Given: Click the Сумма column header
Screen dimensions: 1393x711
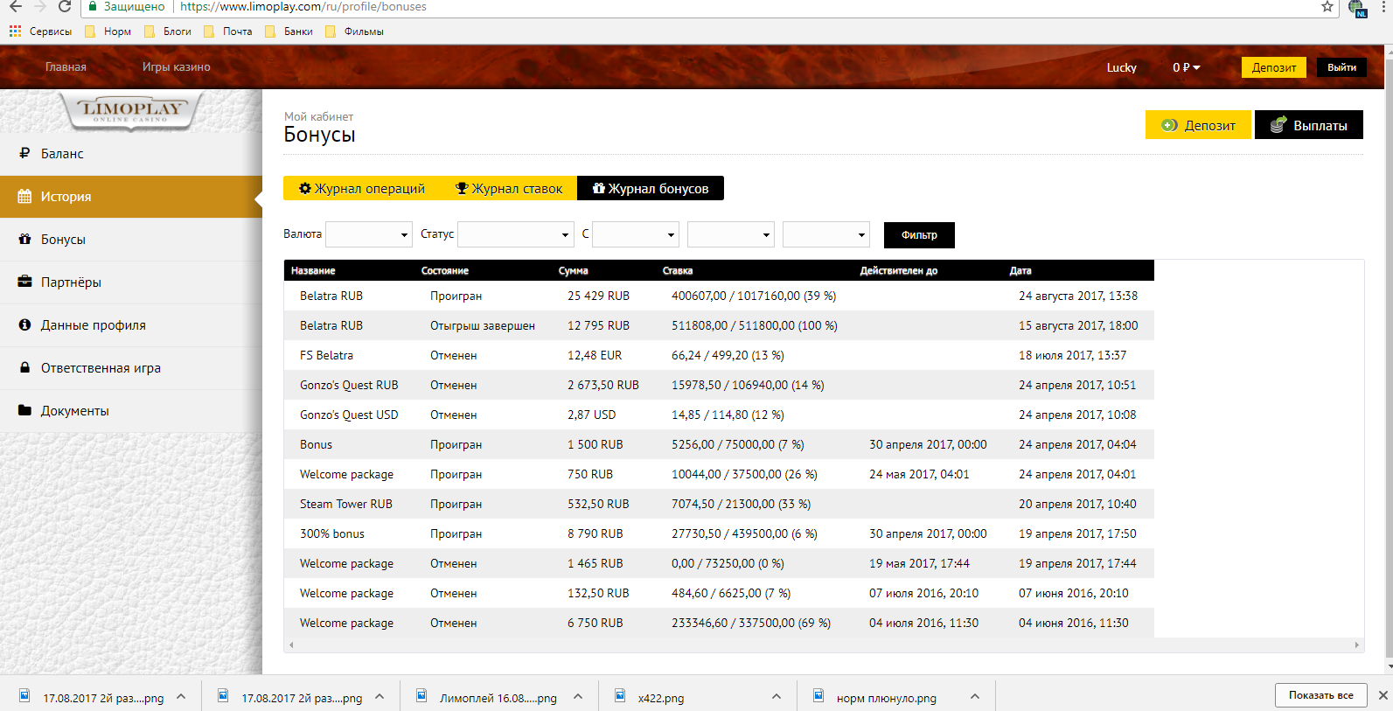Looking at the screenshot, I should pos(573,270).
